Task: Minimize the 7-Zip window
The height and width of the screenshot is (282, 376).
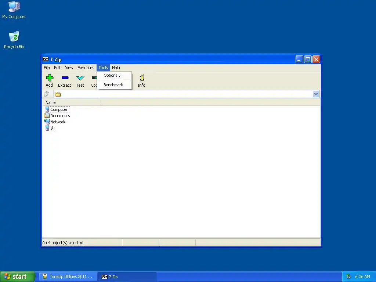Action: click(299, 59)
